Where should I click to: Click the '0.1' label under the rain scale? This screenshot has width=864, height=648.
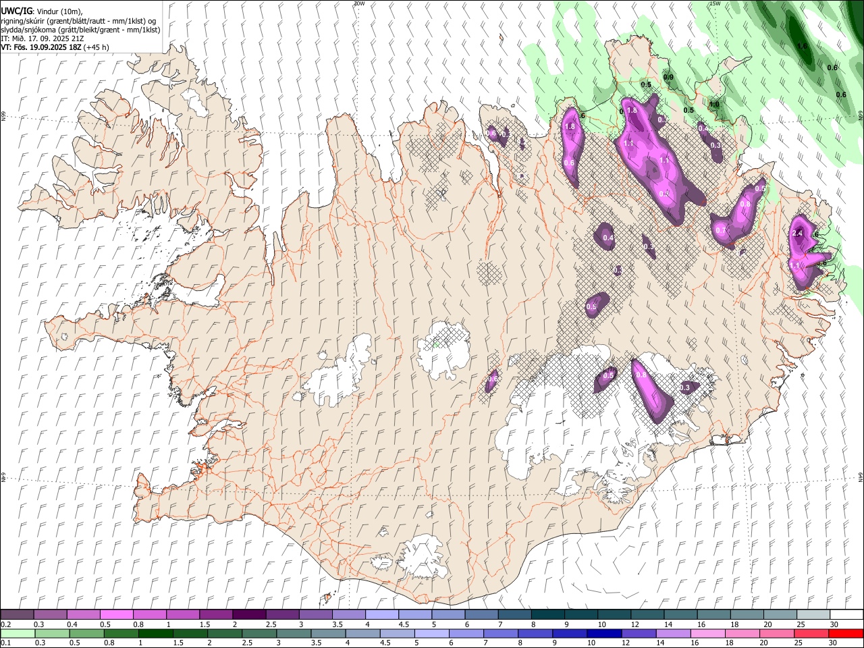[x=5, y=644]
